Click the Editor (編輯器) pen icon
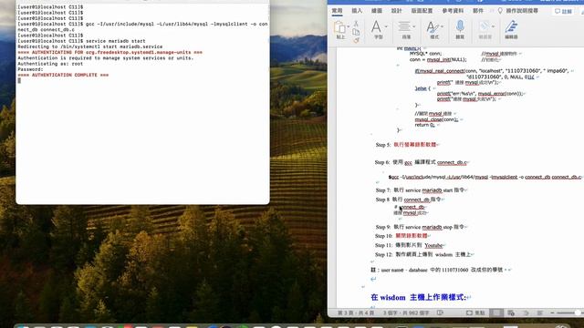 (511, 26)
